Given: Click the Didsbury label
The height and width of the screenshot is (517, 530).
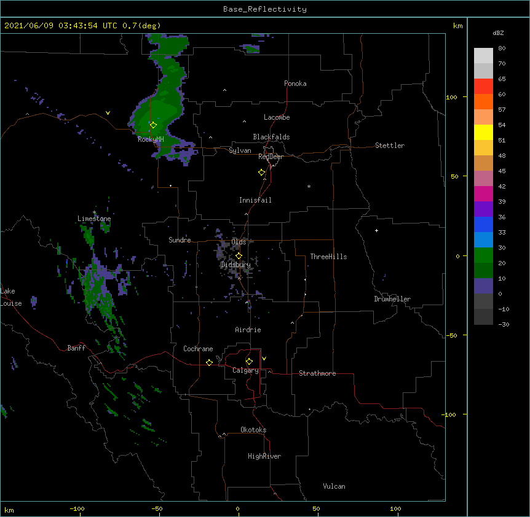Looking at the screenshot, I should coord(235,265).
